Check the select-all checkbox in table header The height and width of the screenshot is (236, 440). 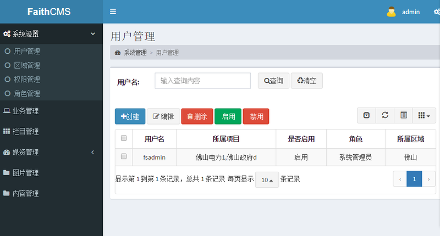(x=124, y=138)
